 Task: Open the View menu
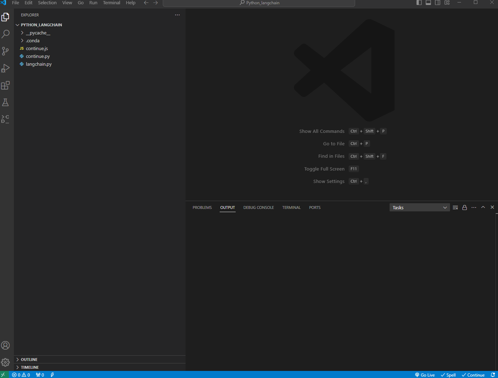coord(67,2)
